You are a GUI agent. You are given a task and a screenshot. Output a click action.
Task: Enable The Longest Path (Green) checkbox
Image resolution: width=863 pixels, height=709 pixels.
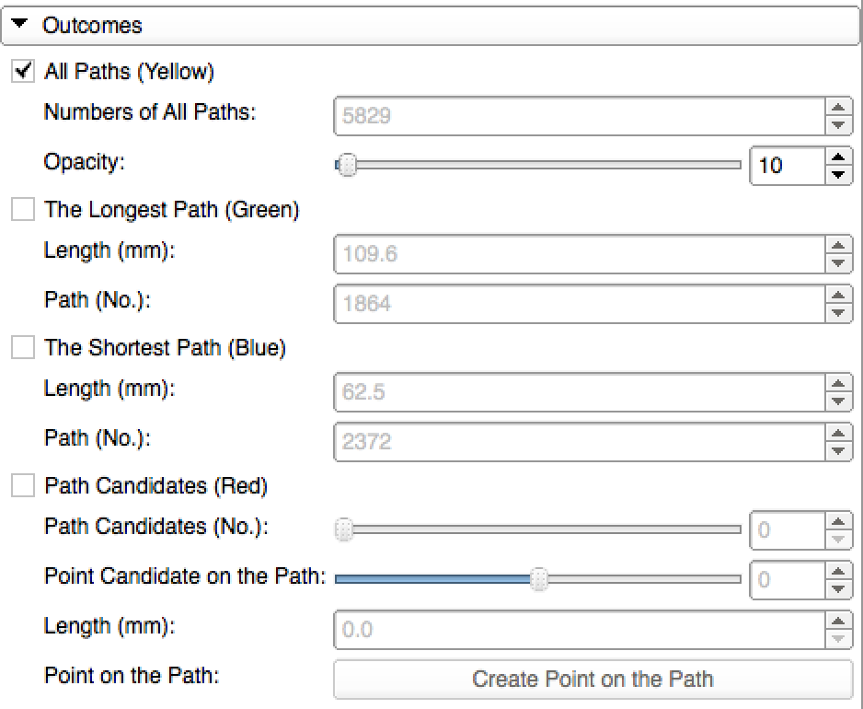coord(23,210)
